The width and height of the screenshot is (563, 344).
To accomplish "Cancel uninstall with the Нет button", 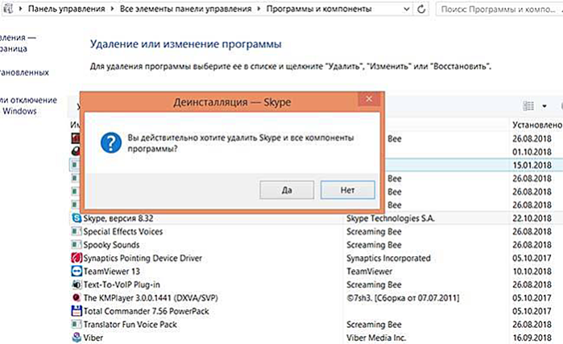I will tap(348, 190).
